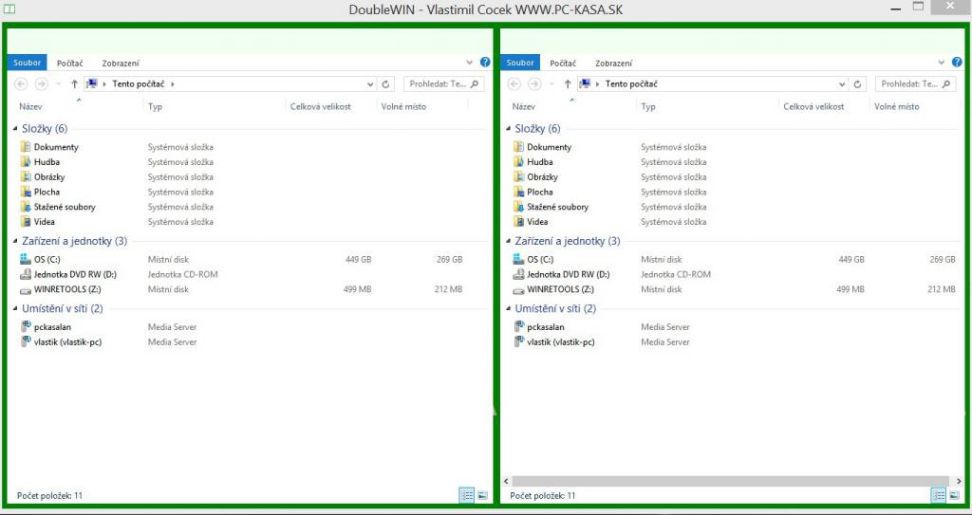Open address history dropdown in right pane
Screen dimensions: 972x515
click(842, 84)
